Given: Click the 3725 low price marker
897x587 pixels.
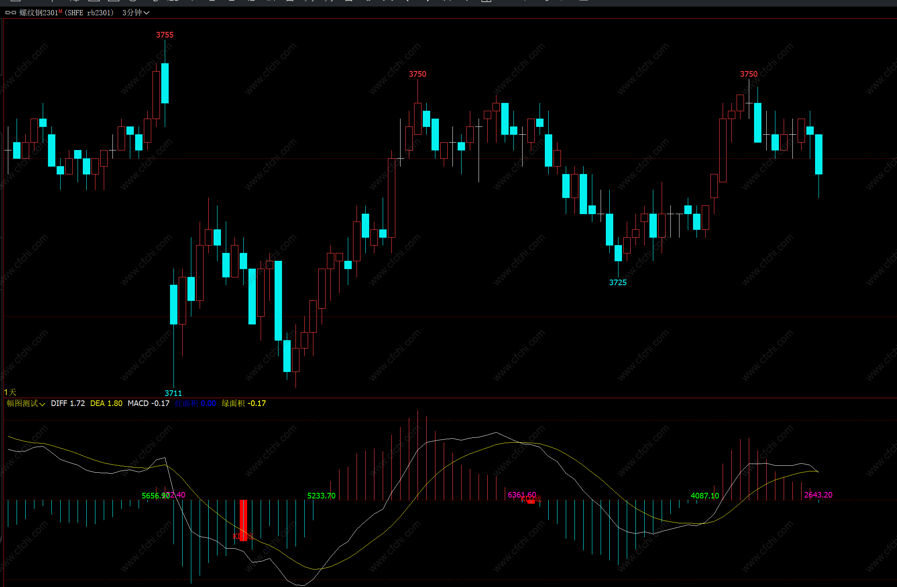Looking at the screenshot, I should pyautogui.click(x=618, y=283).
